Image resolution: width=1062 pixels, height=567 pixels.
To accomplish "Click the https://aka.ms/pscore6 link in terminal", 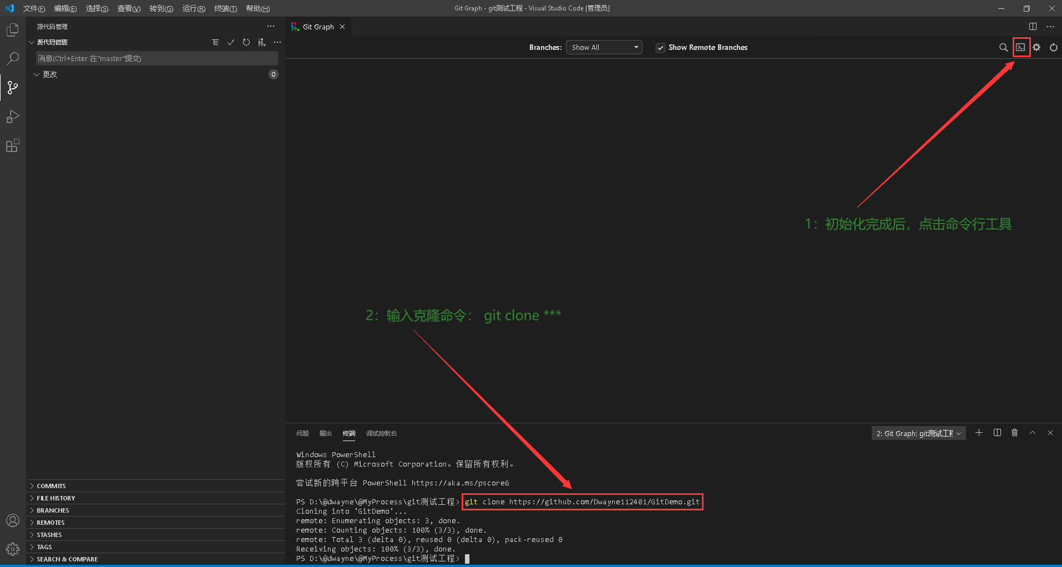I will click(x=460, y=483).
